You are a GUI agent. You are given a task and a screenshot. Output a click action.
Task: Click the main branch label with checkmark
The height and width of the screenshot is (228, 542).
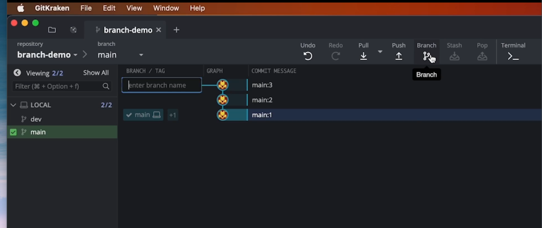[143, 115]
